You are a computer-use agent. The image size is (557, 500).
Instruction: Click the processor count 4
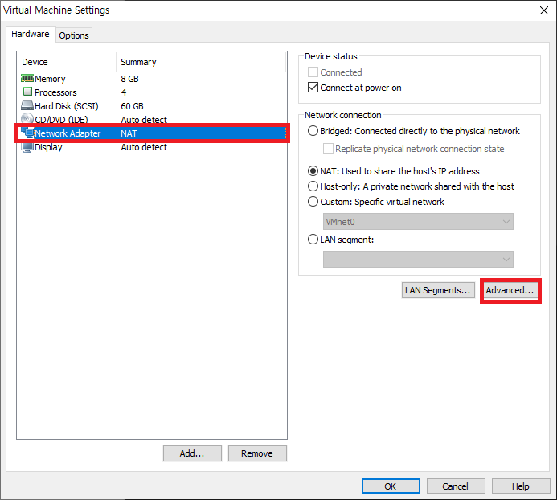[124, 92]
